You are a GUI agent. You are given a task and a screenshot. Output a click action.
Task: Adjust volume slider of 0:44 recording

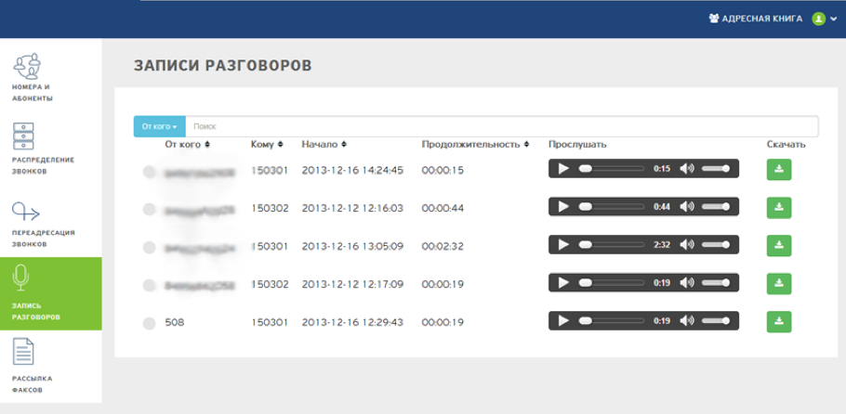(716, 206)
